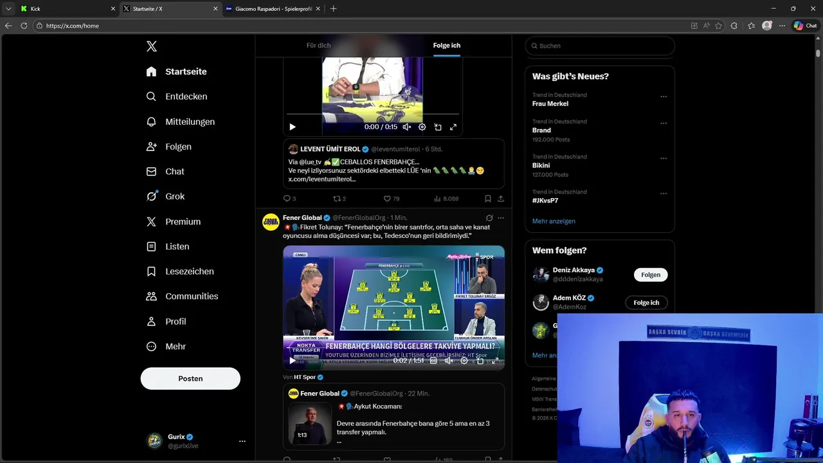Click the Suchen search field
The image size is (823, 463).
pos(600,46)
